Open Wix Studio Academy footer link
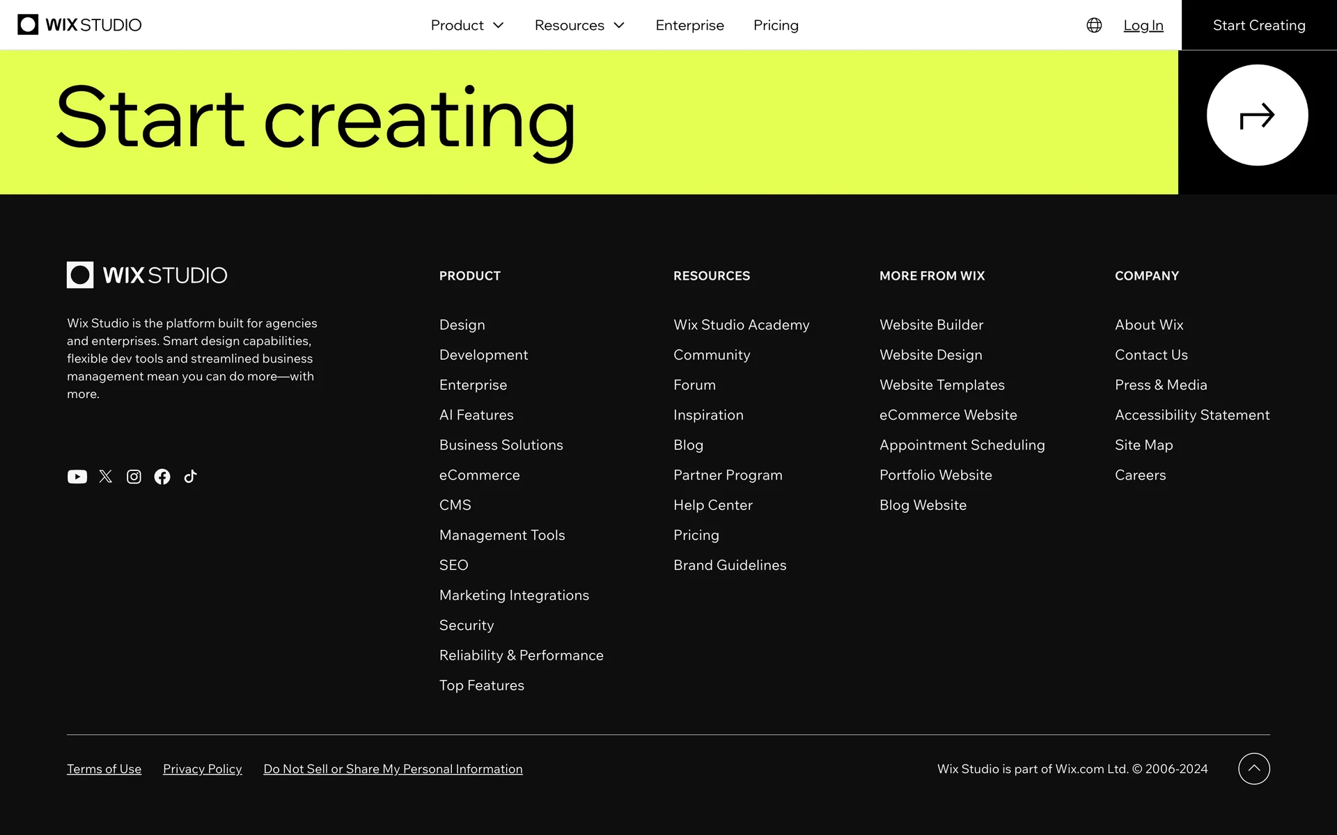 741,325
